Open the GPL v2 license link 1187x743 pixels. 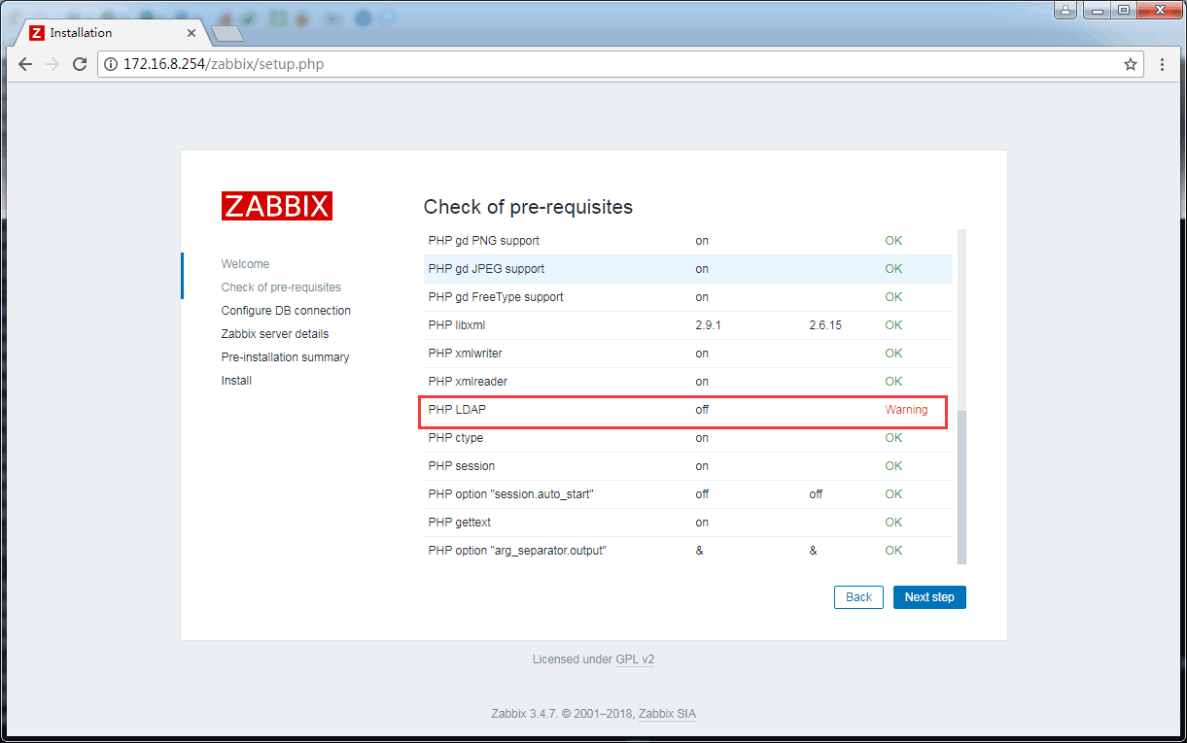point(635,659)
